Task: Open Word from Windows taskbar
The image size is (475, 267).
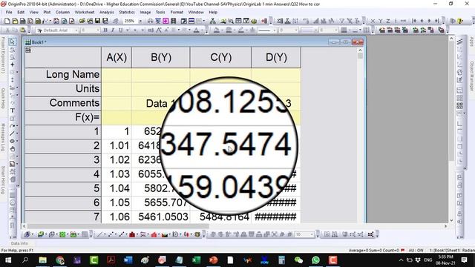Action: click(128, 260)
